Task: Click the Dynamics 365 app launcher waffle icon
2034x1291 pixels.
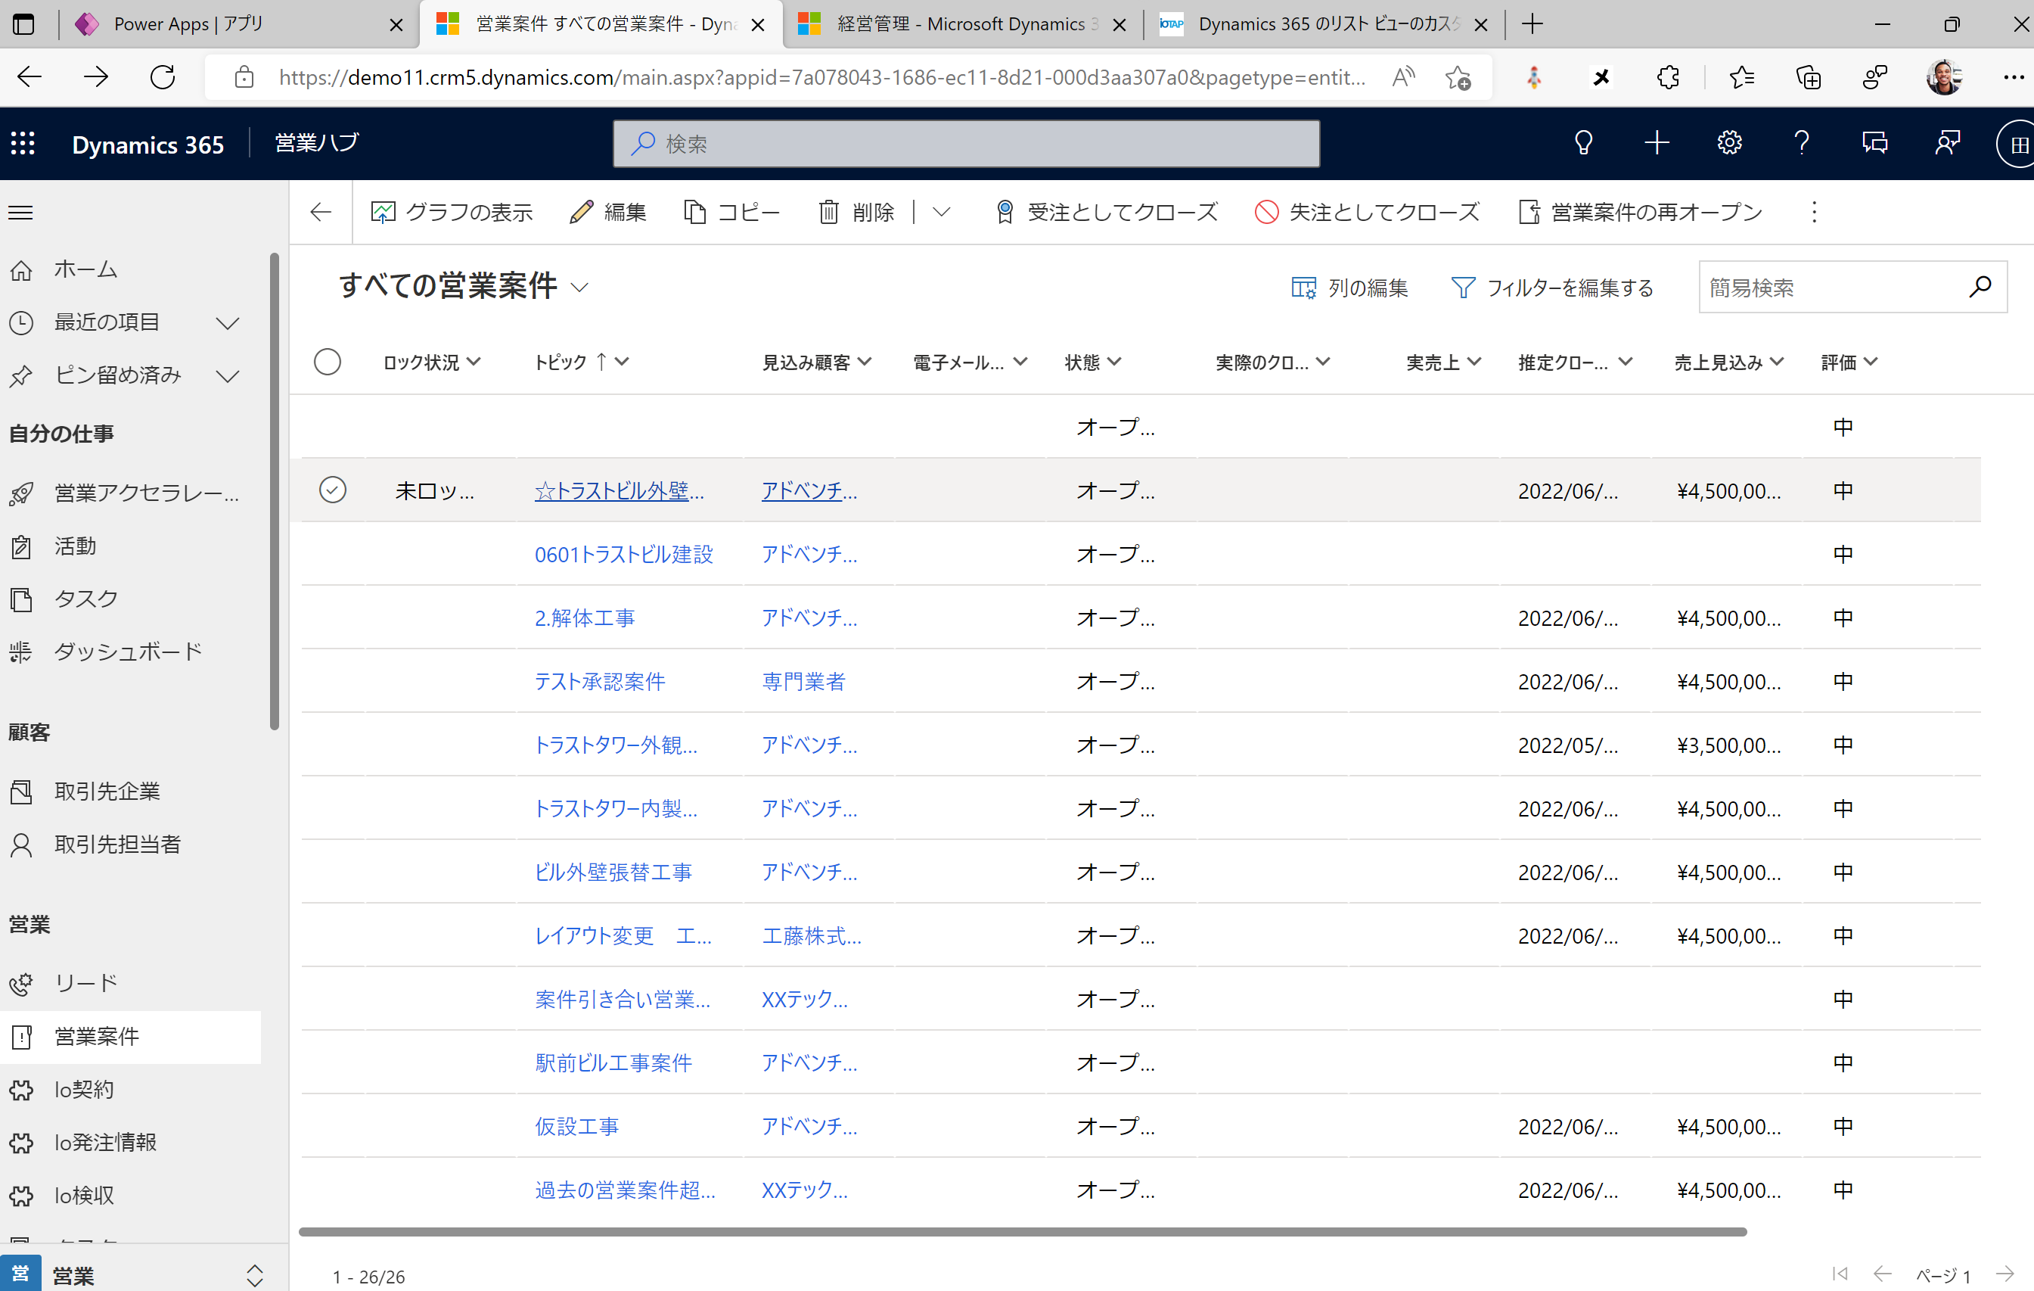Action: [x=23, y=144]
